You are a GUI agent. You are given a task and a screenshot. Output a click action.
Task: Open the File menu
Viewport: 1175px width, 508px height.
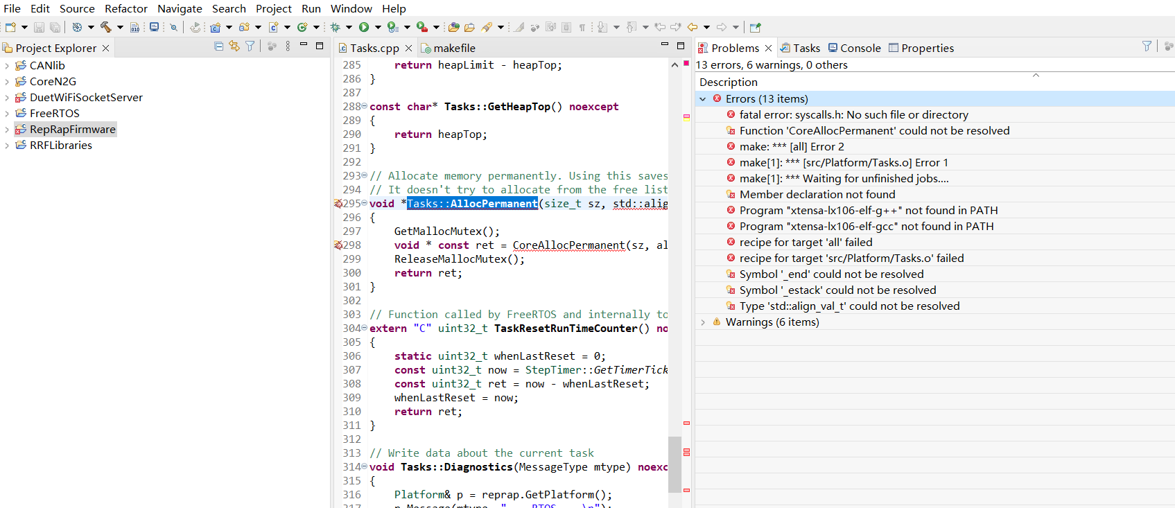point(12,8)
